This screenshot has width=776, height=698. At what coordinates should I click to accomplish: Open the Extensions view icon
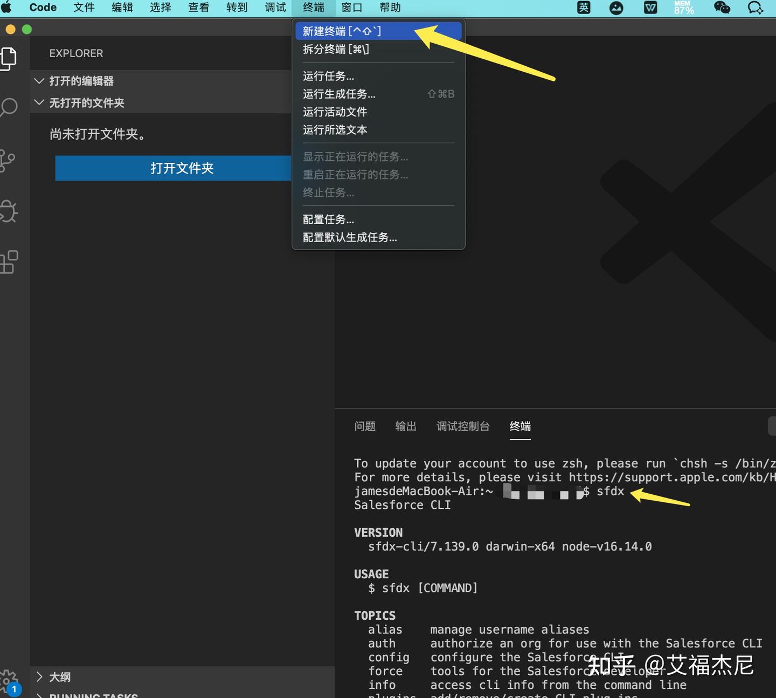[9, 262]
